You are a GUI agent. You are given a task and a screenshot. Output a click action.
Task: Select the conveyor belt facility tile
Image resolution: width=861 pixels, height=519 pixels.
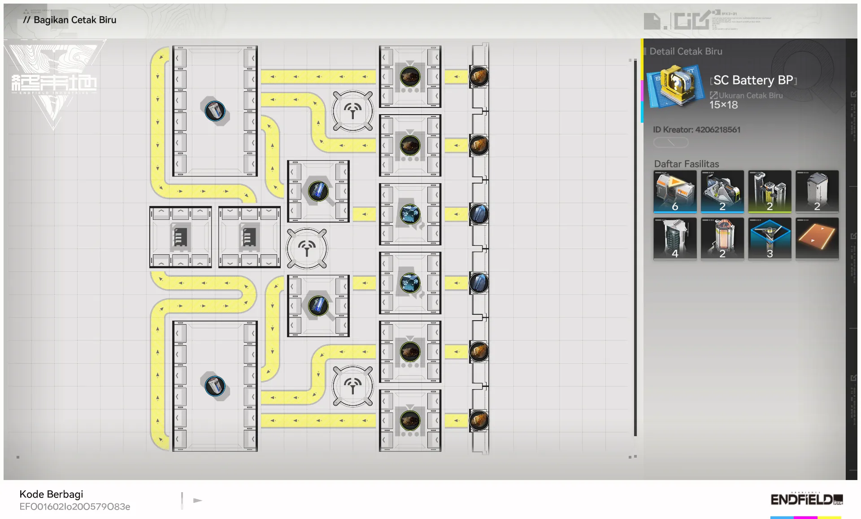coord(817,238)
